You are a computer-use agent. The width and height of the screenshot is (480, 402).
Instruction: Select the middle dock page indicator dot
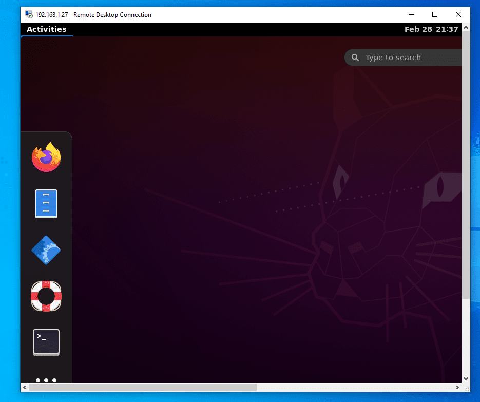point(46,380)
